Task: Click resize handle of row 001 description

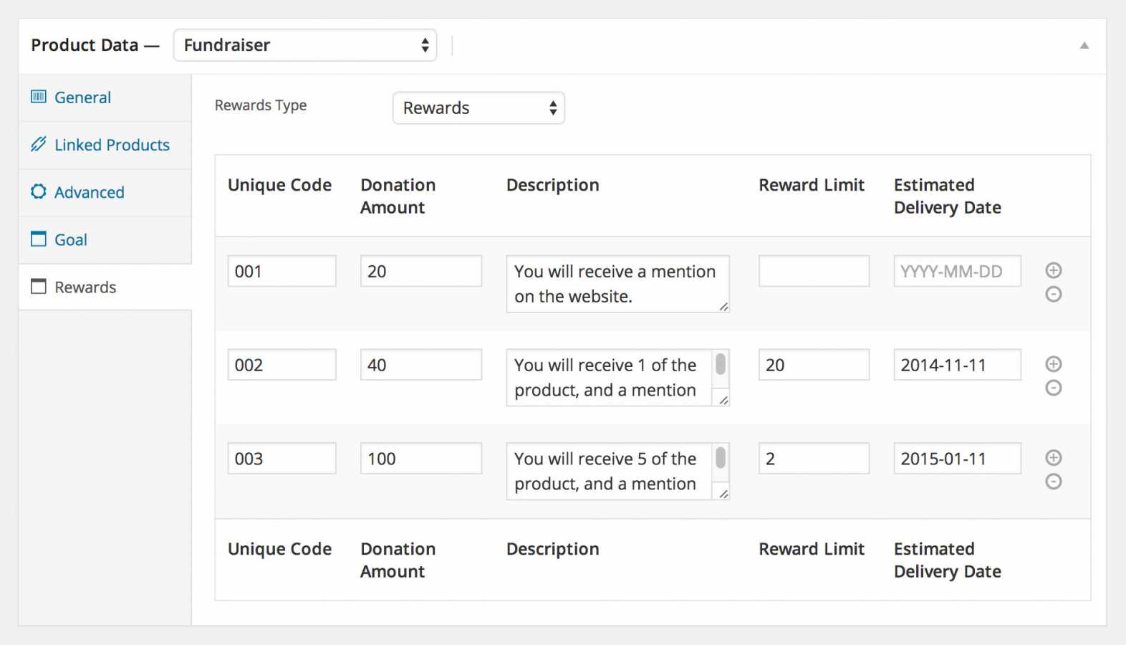Action: tap(723, 306)
